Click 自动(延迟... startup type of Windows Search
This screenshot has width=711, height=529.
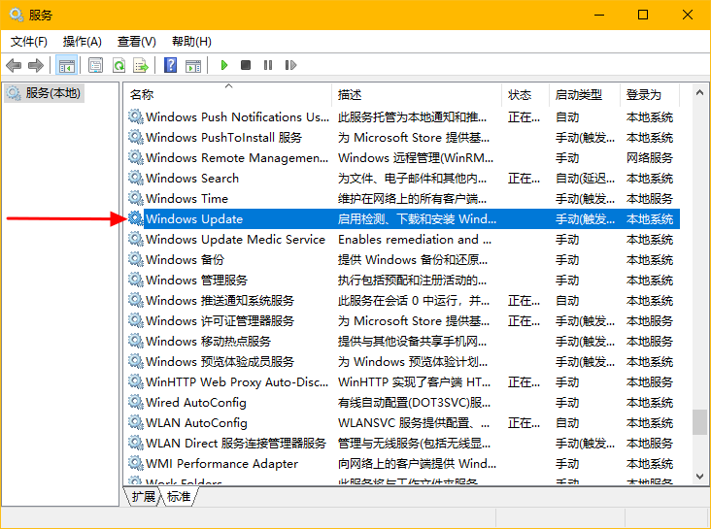pos(585,179)
